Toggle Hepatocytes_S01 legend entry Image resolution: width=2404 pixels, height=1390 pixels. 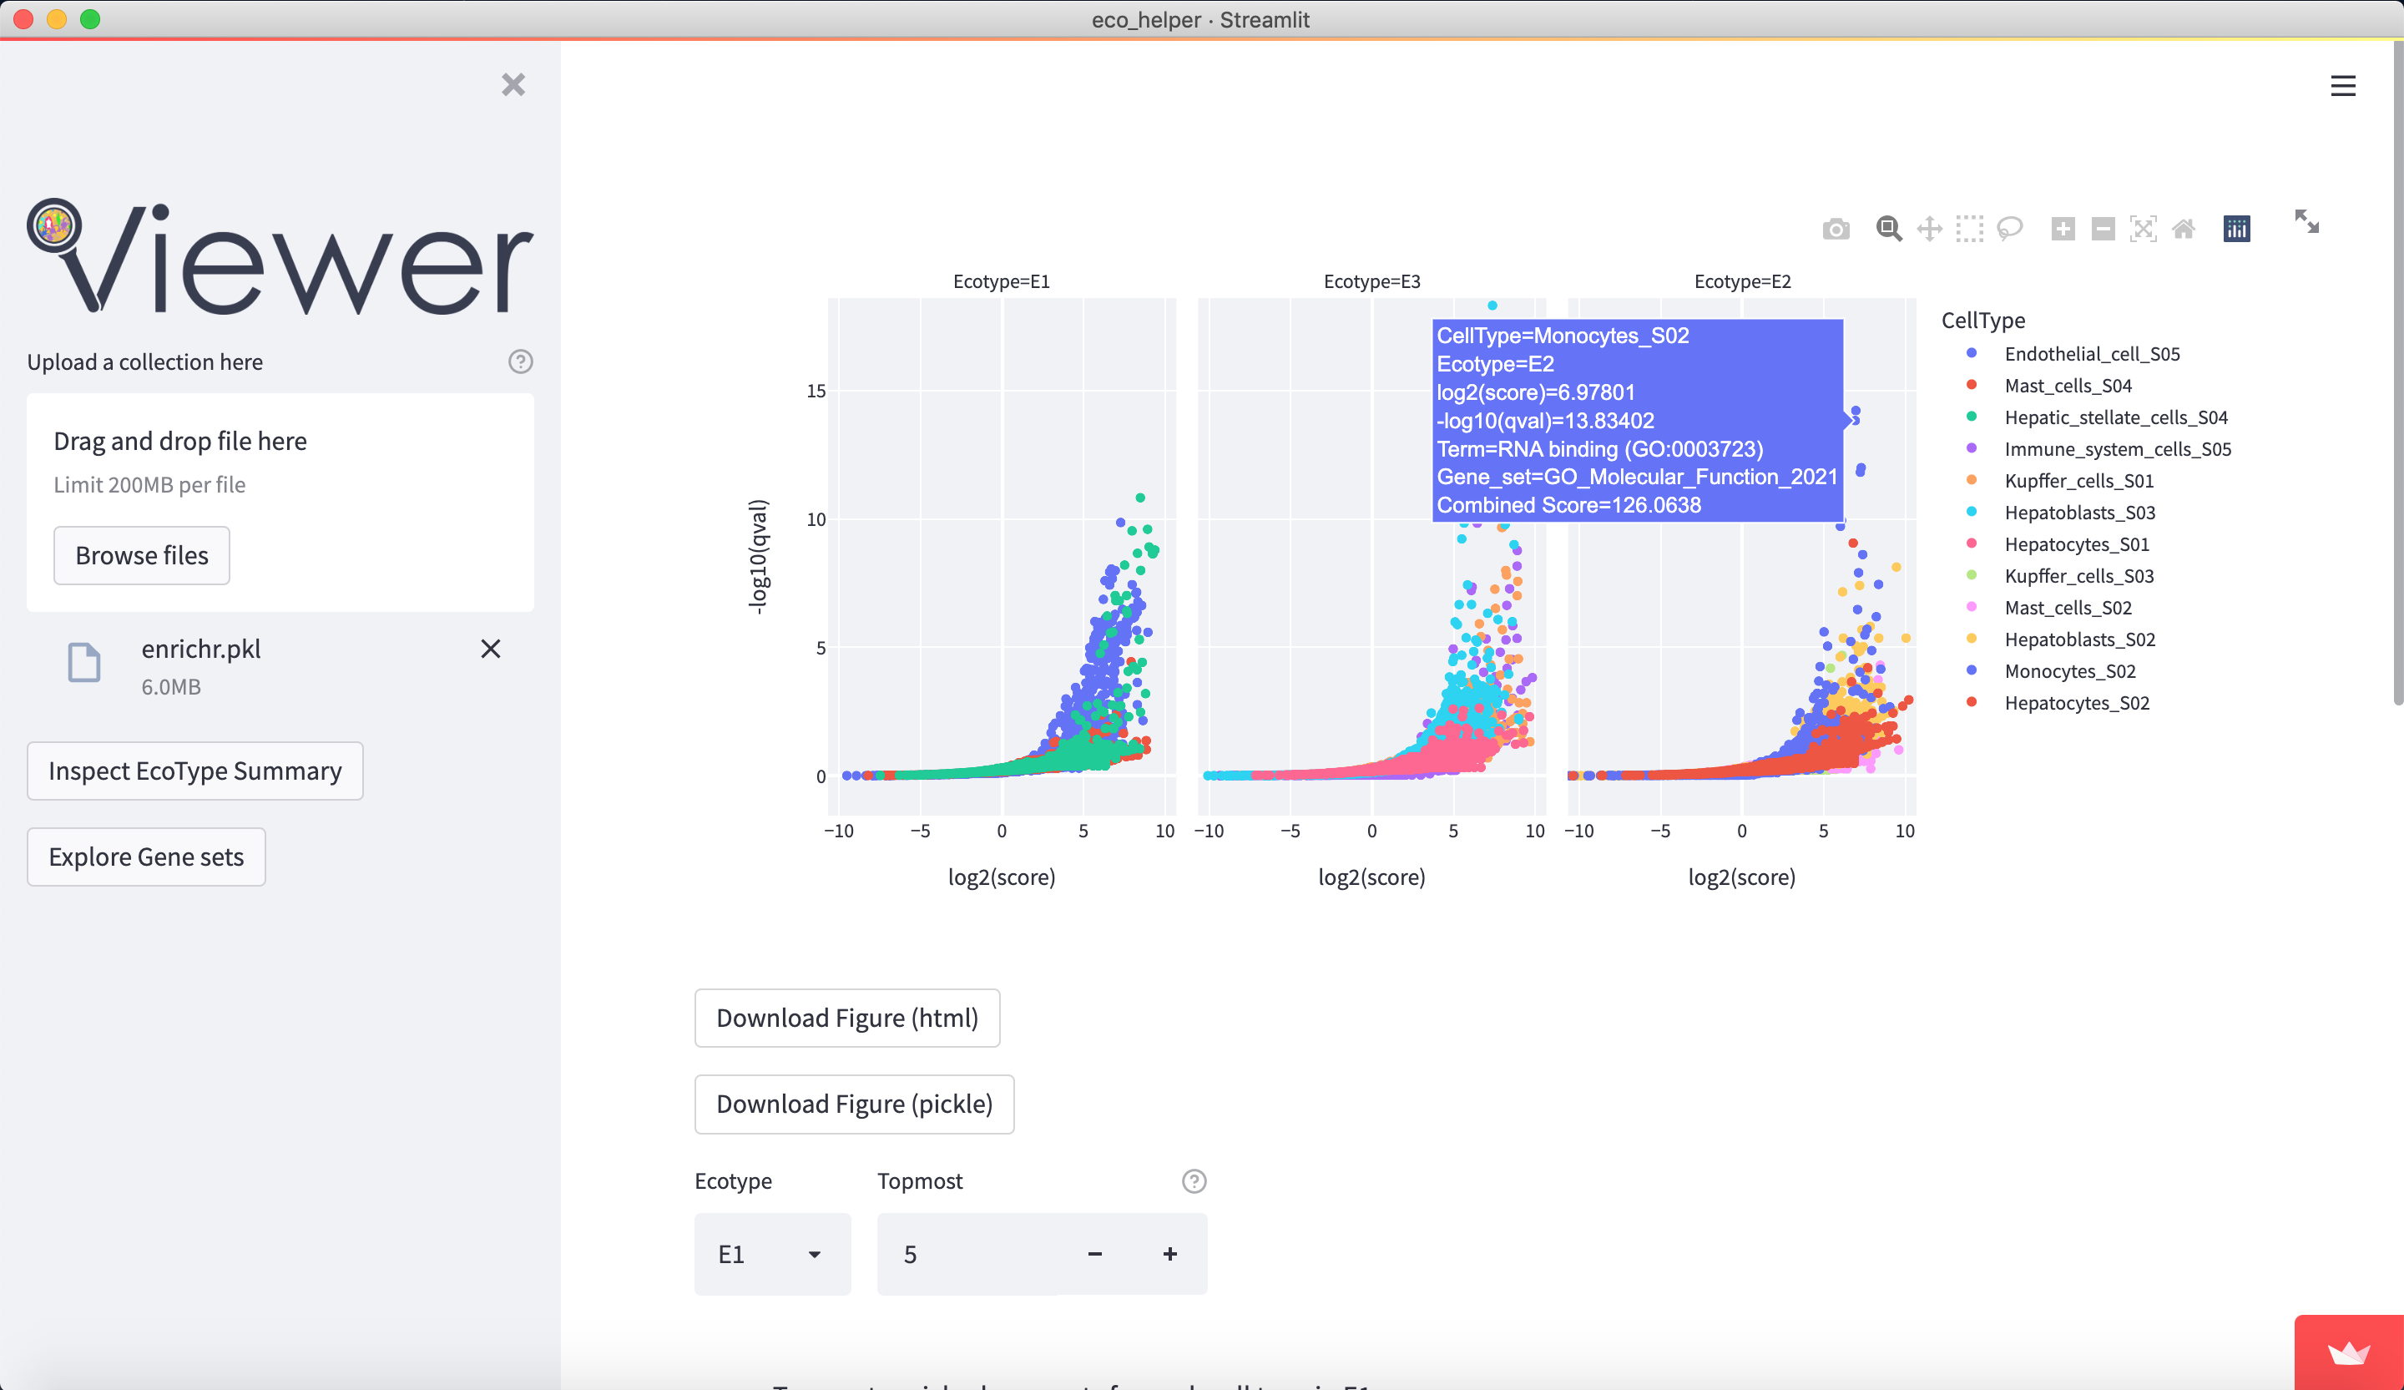[2076, 545]
